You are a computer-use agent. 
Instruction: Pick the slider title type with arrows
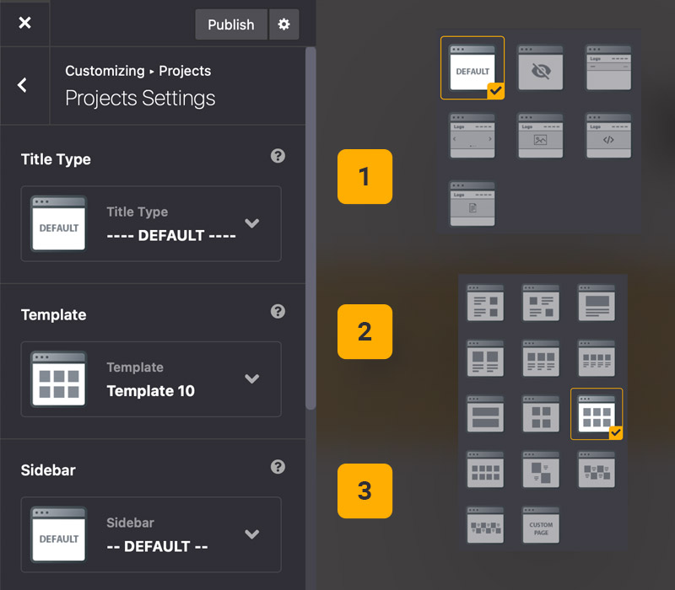(x=472, y=136)
